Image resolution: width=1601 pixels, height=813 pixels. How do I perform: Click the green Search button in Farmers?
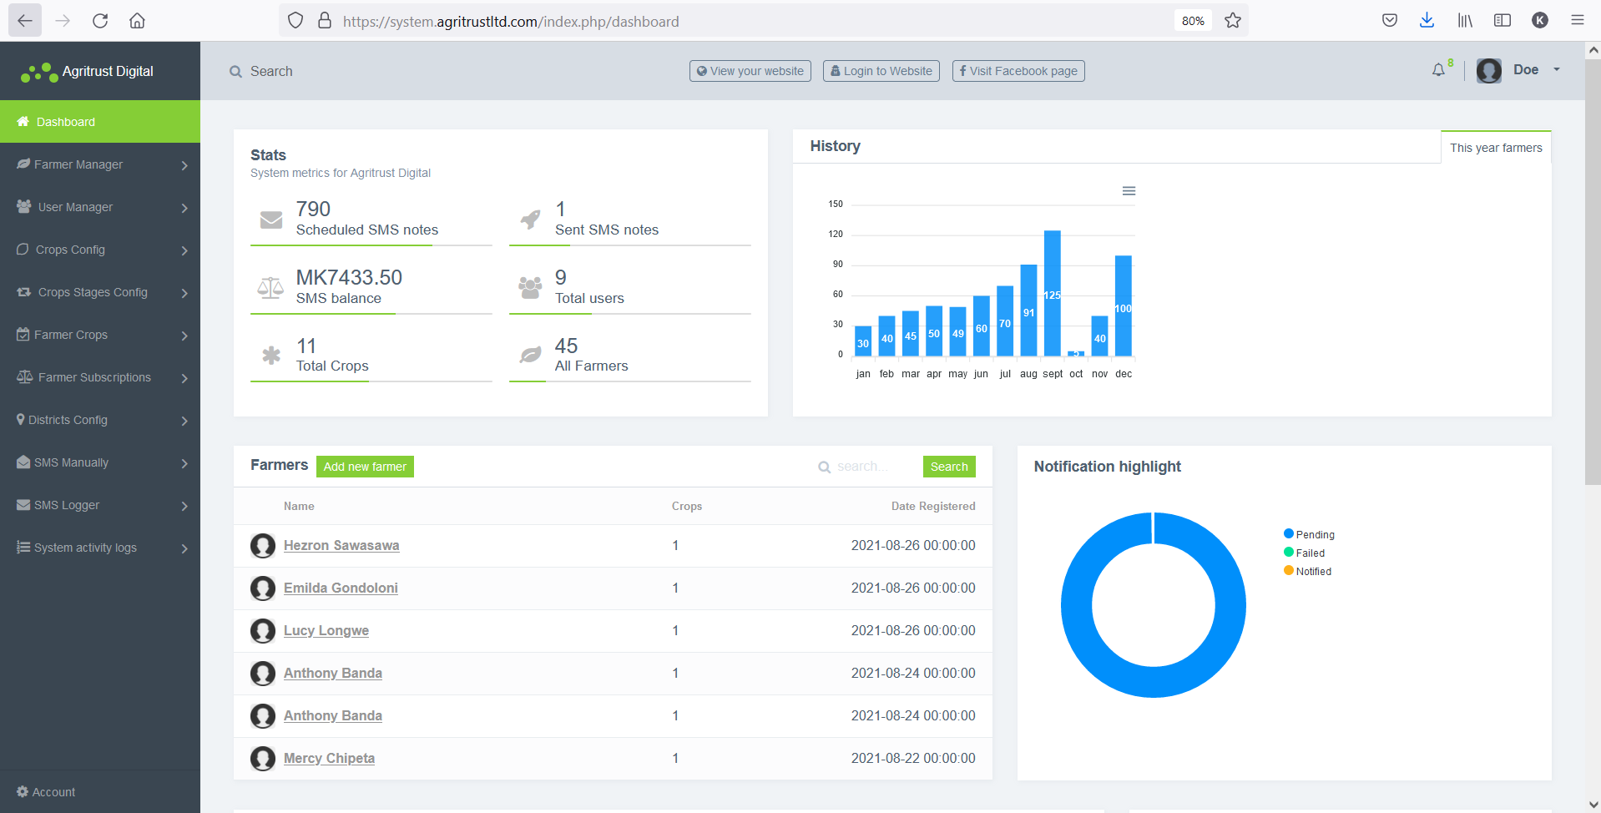(x=949, y=467)
